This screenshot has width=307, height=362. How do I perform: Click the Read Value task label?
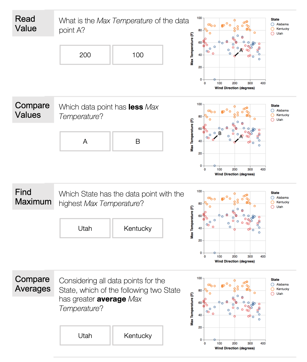(x=26, y=23)
